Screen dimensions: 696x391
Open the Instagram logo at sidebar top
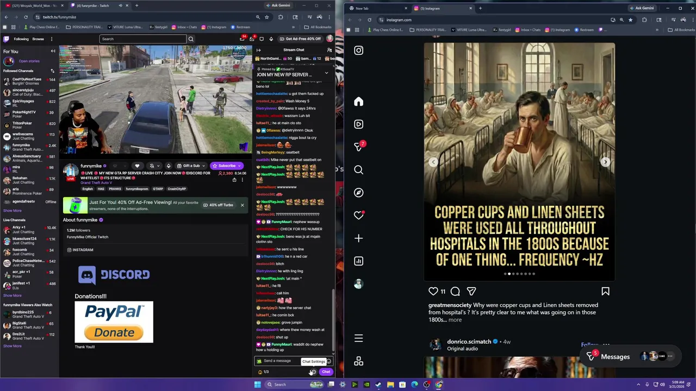pyautogui.click(x=358, y=51)
